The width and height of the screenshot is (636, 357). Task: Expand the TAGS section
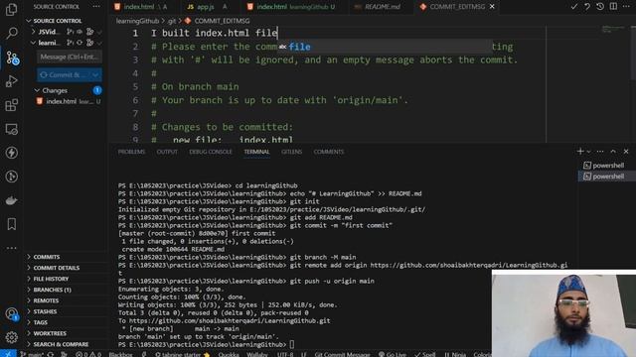coord(40,322)
